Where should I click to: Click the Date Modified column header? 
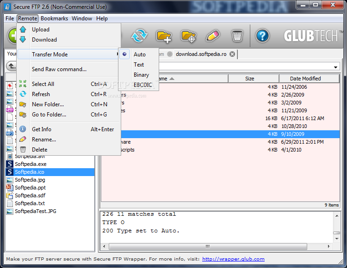309,79
